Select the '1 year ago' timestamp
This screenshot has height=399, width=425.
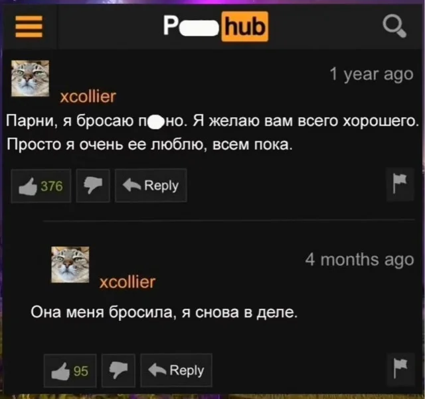[371, 74]
